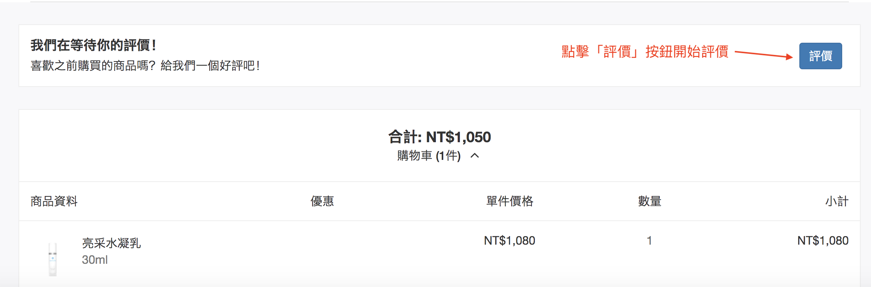Image resolution: width=871 pixels, height=287 pixels.
Task: Click the review prompt banner card
Action: [440, 56]
